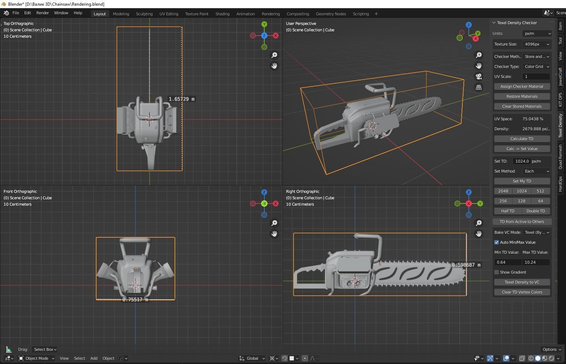Click the pan hand icon in Top Orthographic view
566x364 pixels.
(x=274, y=66)
